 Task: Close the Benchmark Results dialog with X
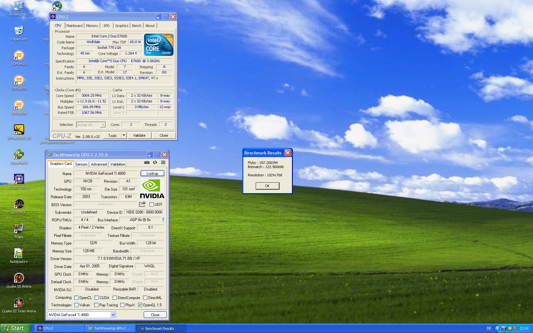pyautogui.click(x=288, y=153)
